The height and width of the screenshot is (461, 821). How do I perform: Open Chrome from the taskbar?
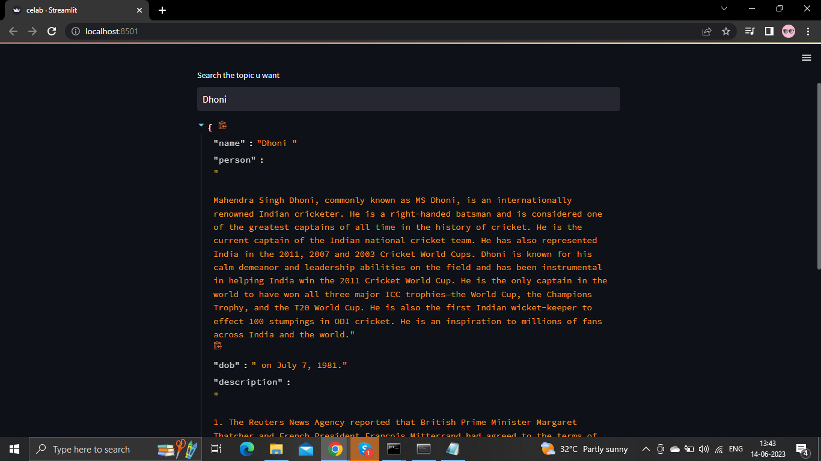click(335, 448)
